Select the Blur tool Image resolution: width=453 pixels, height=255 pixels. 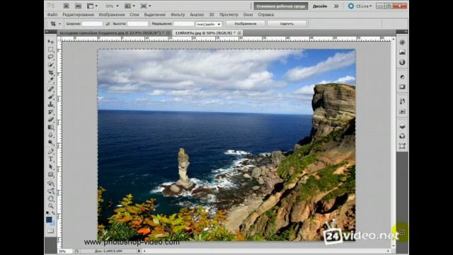click(51, 135)
